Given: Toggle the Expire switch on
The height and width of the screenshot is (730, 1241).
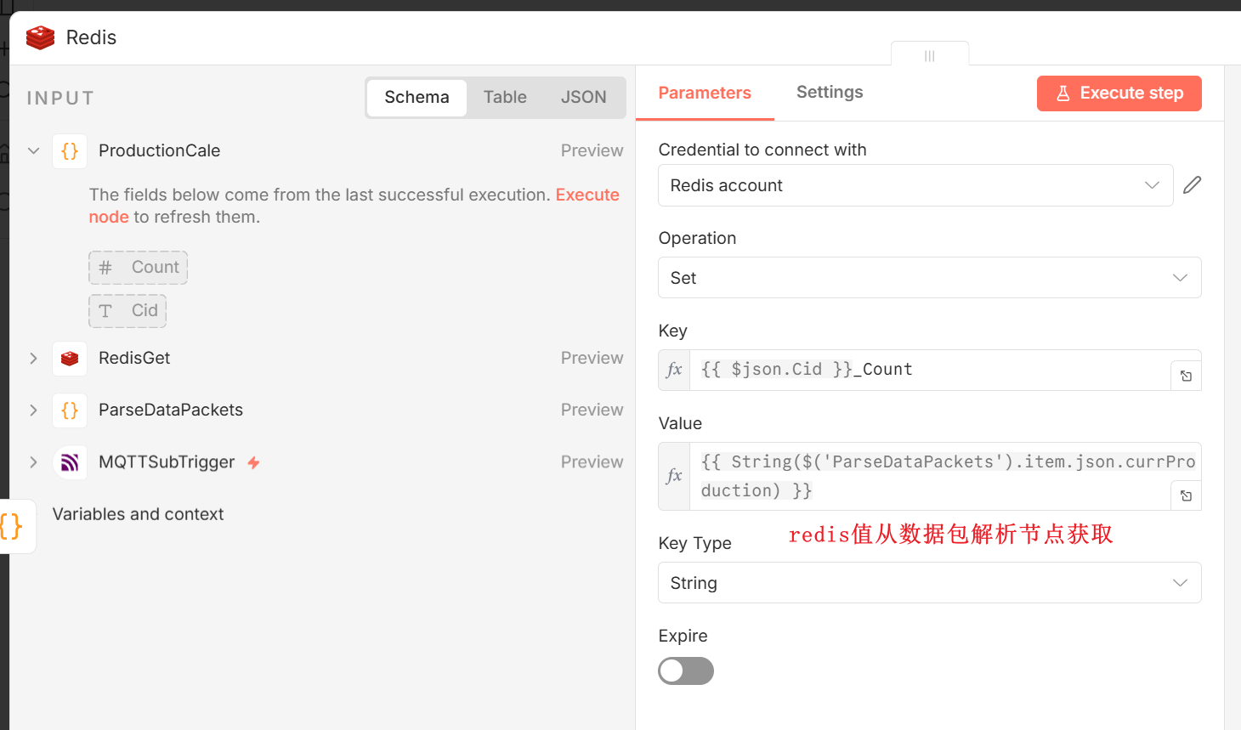Looking at the screenshot, I should (686, 671).
